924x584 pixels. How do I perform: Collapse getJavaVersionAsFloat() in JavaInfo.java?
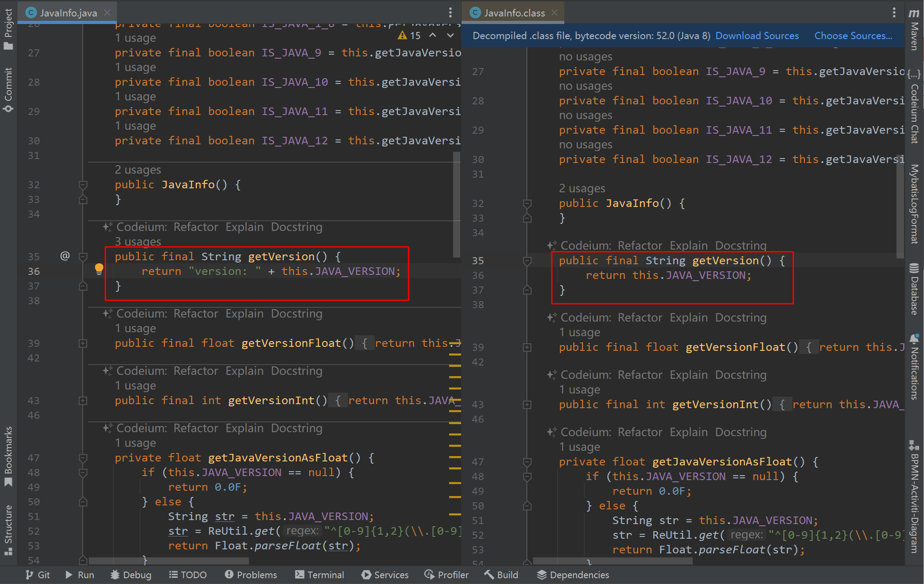(x=83, y=457)
